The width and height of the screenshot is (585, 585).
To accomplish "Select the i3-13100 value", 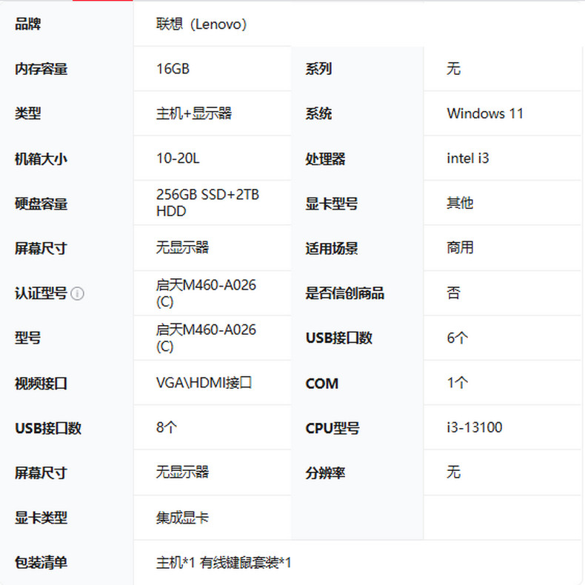I will pos(475,427).
